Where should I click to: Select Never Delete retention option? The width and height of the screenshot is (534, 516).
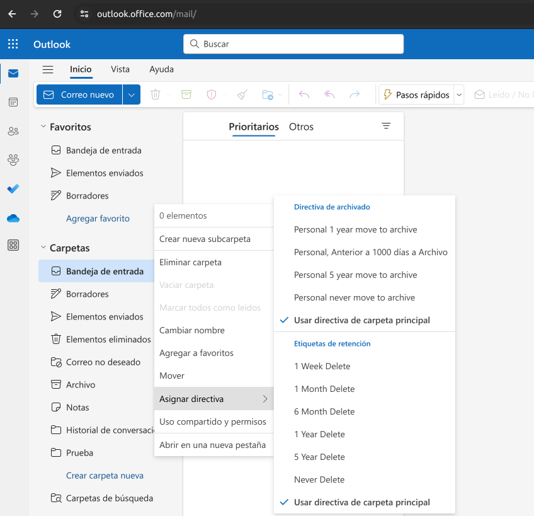319,479
